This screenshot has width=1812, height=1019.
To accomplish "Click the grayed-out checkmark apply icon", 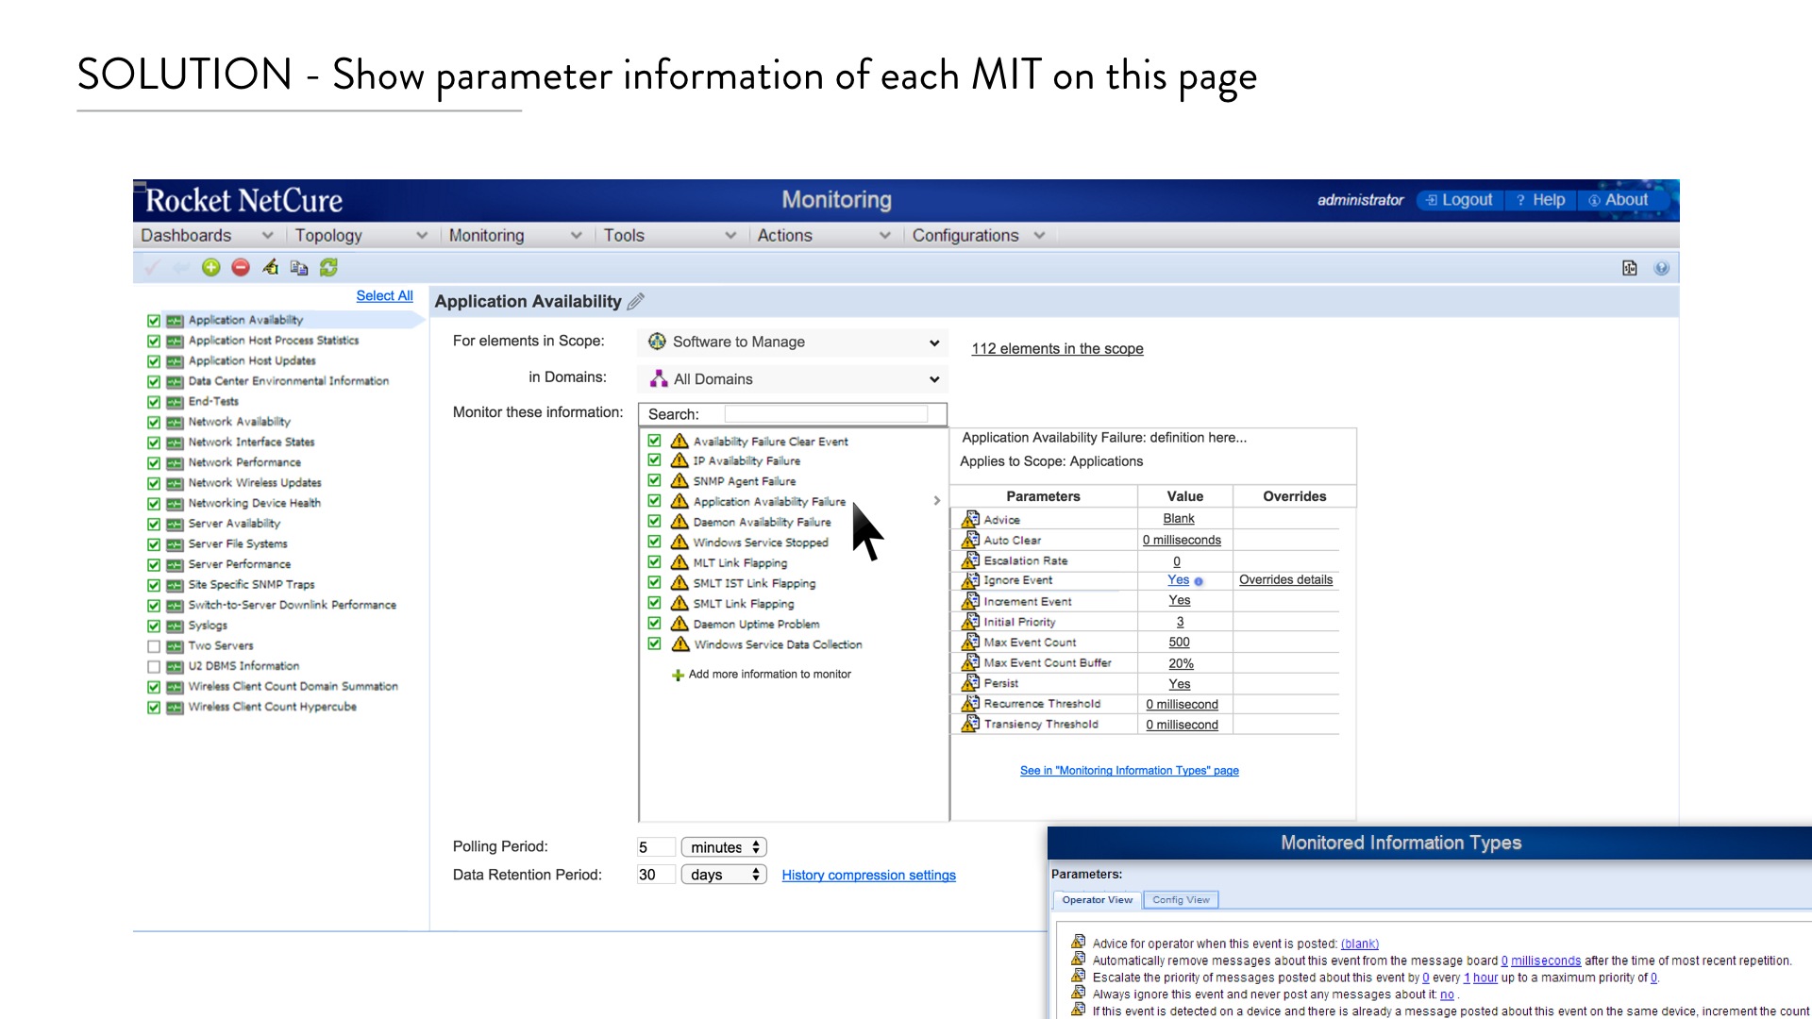I will pyautogui.click(x=152, y=268).
